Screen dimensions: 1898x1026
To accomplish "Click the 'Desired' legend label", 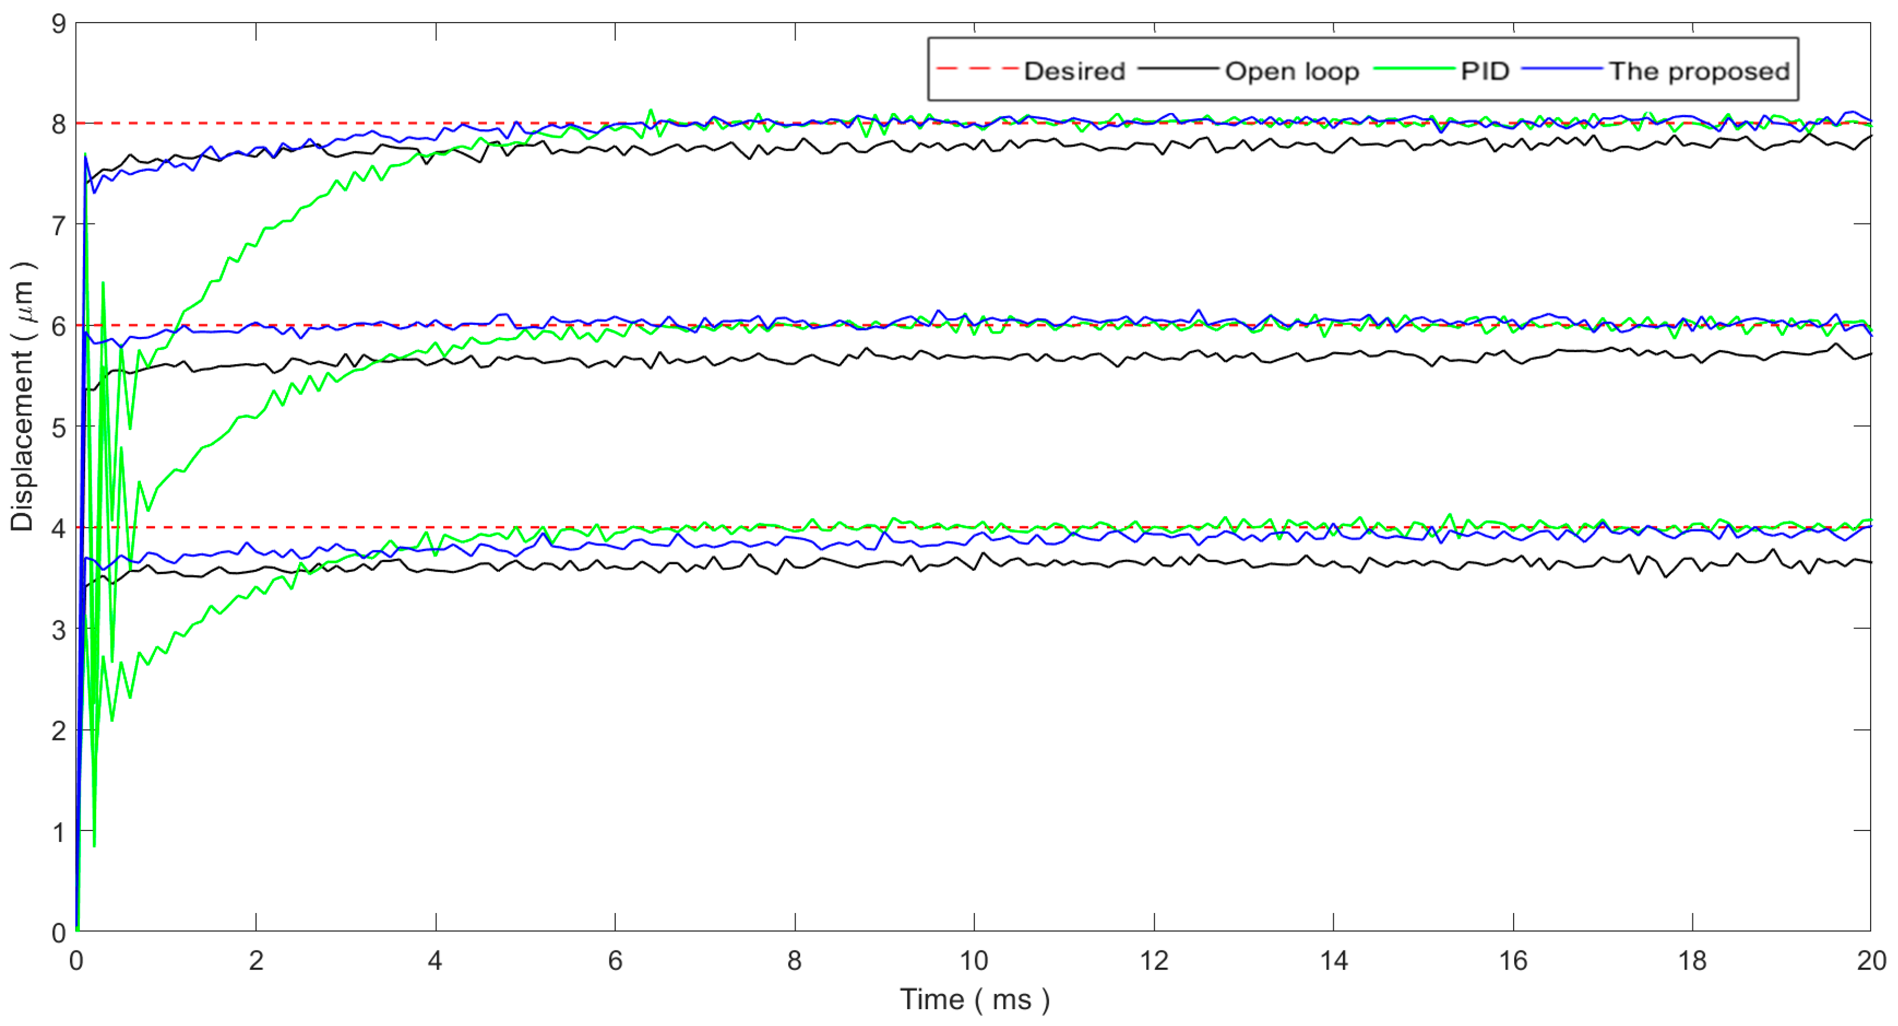I will click(x=1074, y=71).
